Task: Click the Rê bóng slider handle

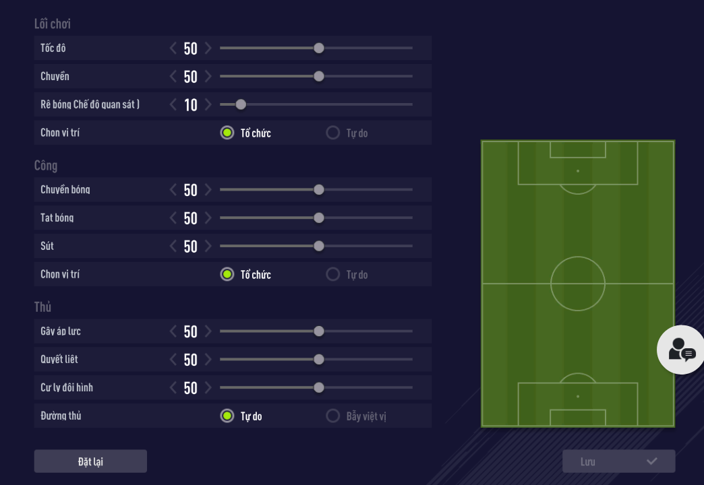Action: pyautogui.click(x=241, y=104)
